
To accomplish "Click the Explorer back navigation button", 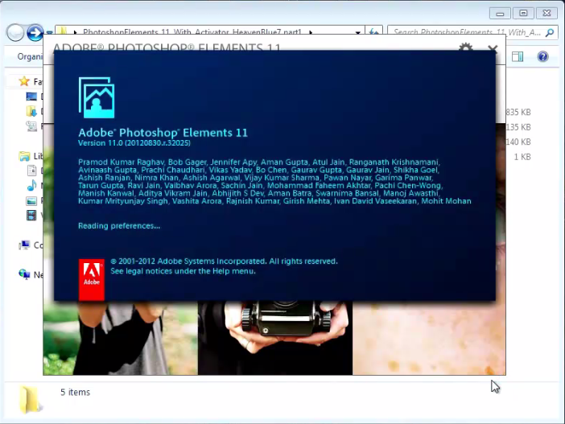I will click(15, 32).
